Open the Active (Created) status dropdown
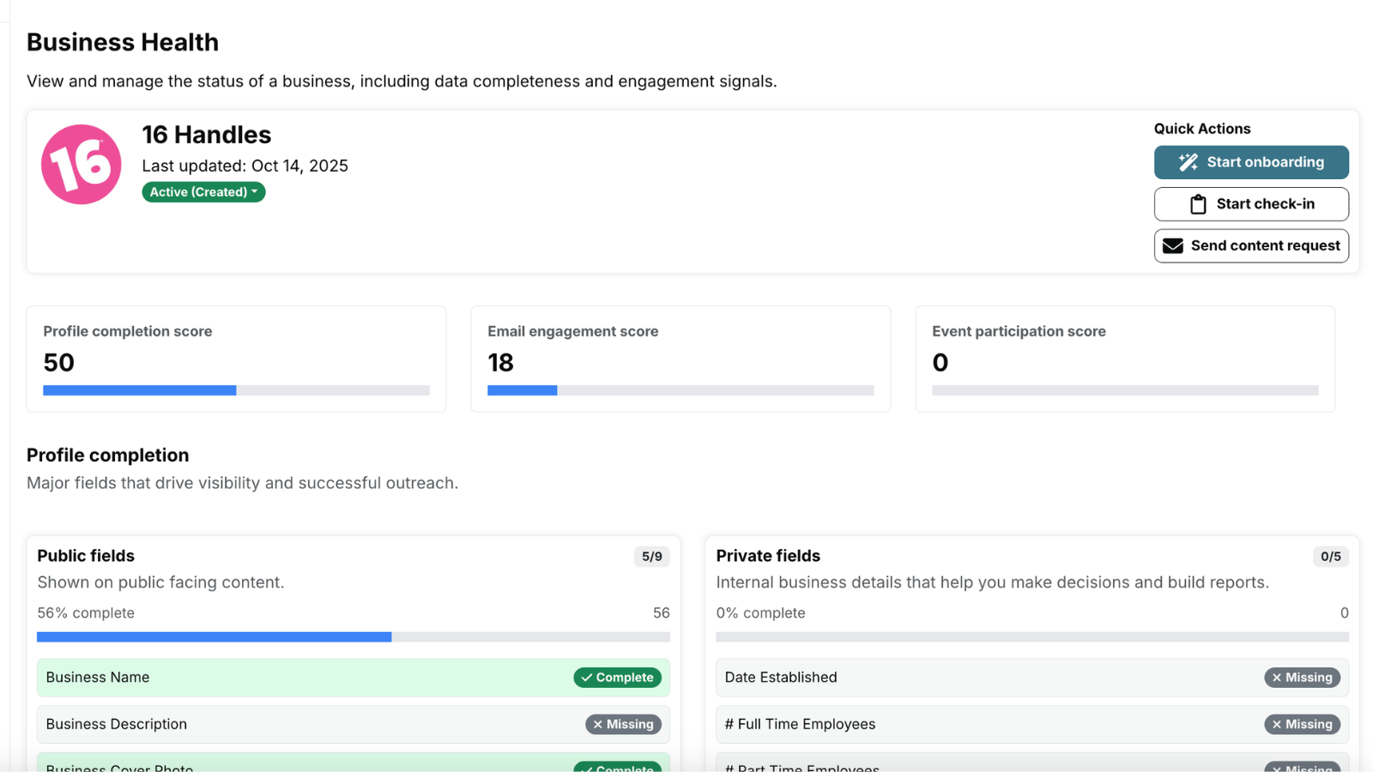1373x772 pixels. (x=203, y=192)
